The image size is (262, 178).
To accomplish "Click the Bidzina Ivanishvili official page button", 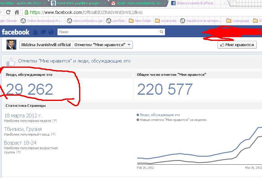I will (x=46, y=45).
